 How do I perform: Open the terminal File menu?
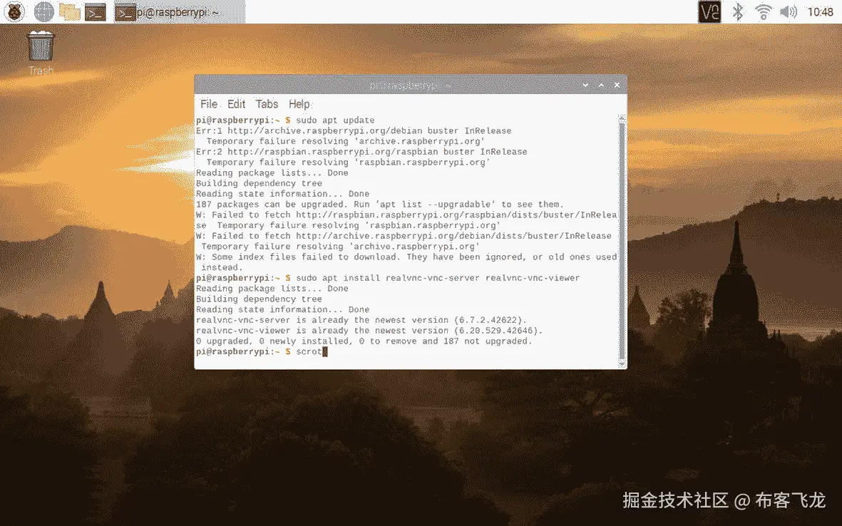tap(209, 104)
